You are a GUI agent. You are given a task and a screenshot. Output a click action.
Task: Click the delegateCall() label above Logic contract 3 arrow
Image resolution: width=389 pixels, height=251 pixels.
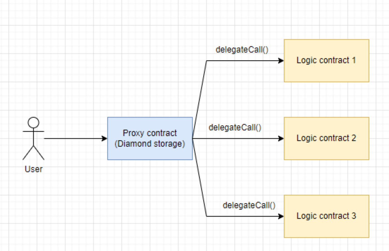coord(249,205)
